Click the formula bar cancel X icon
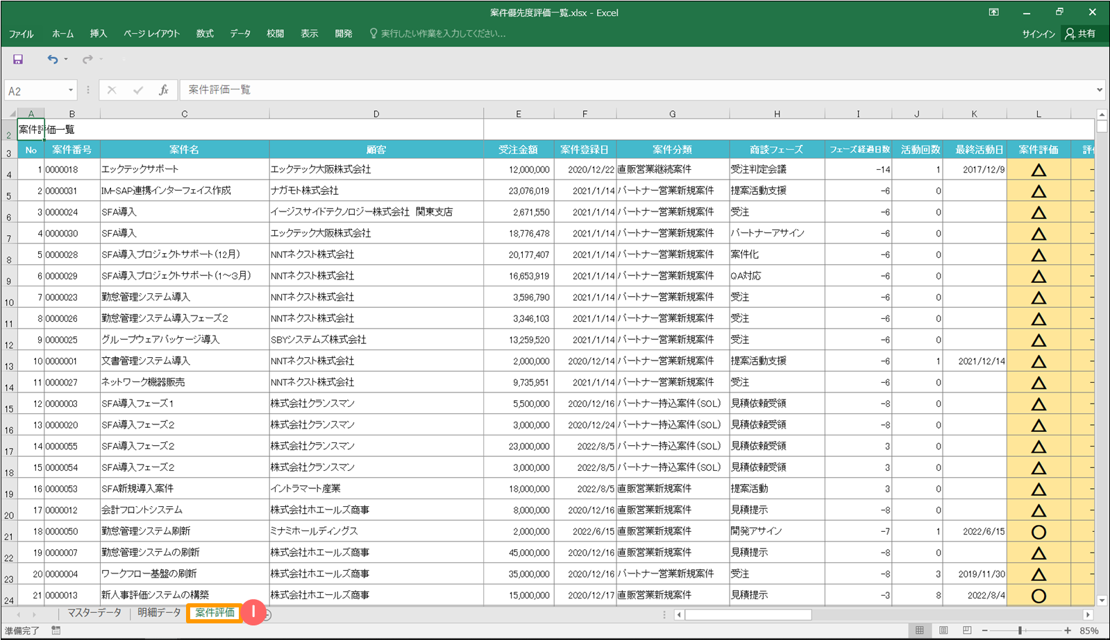1110x640 pixels. pyautogui.click(x=112, y=90)
